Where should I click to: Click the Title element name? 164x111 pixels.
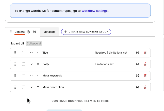[45, 53]
